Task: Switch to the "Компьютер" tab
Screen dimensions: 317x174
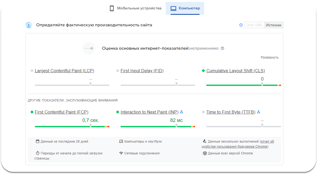Action: point(185,8)
